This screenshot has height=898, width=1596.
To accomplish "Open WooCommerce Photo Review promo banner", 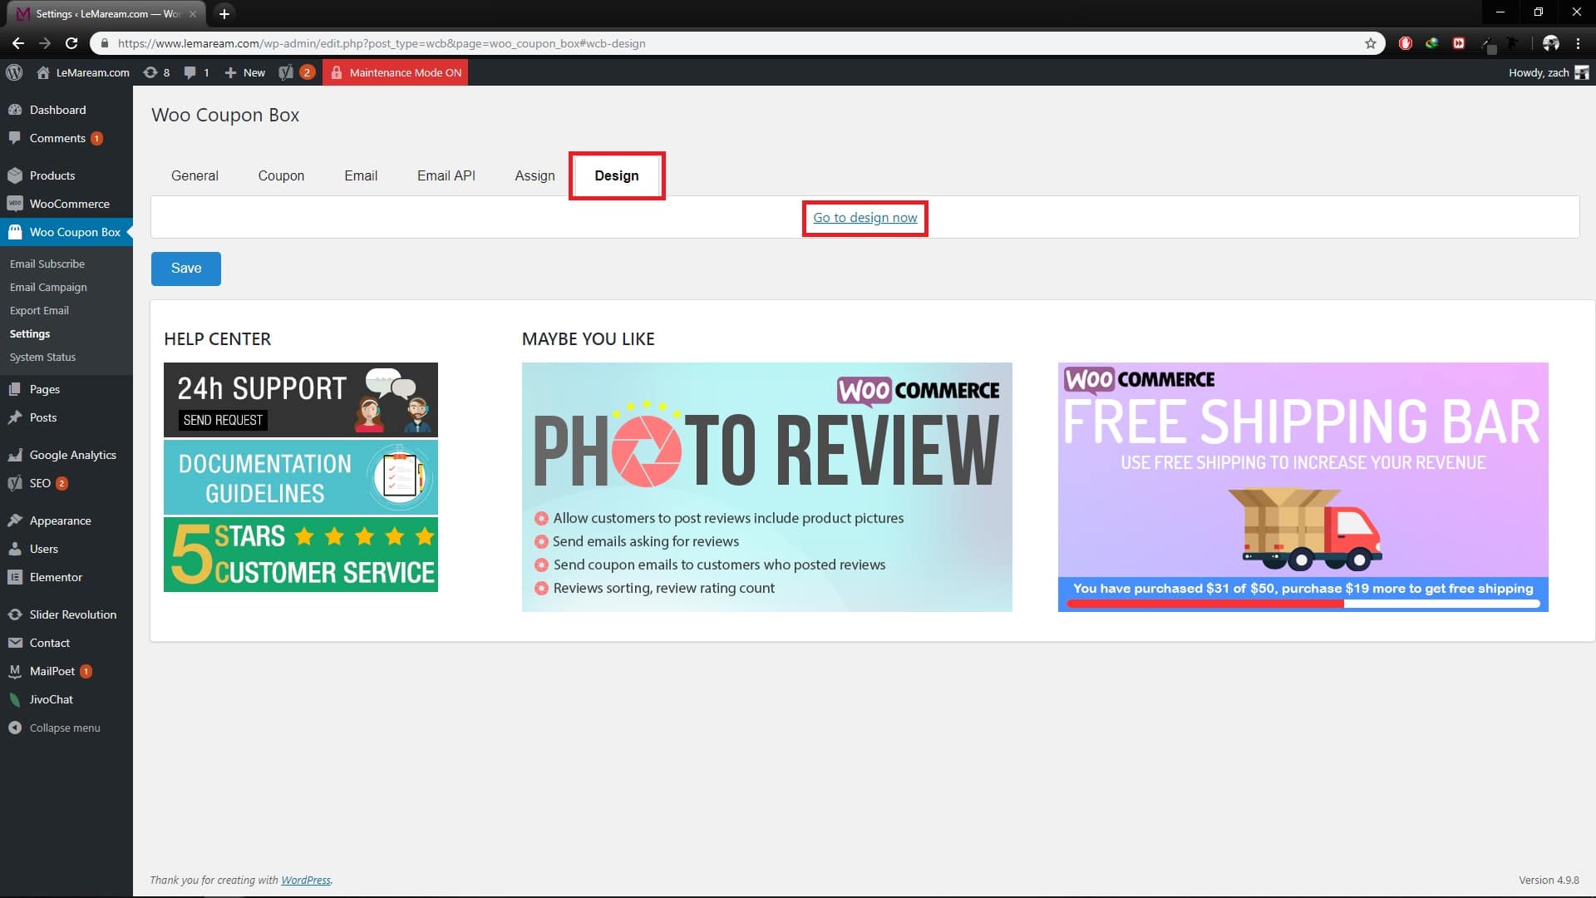I will tap(767, 487).
